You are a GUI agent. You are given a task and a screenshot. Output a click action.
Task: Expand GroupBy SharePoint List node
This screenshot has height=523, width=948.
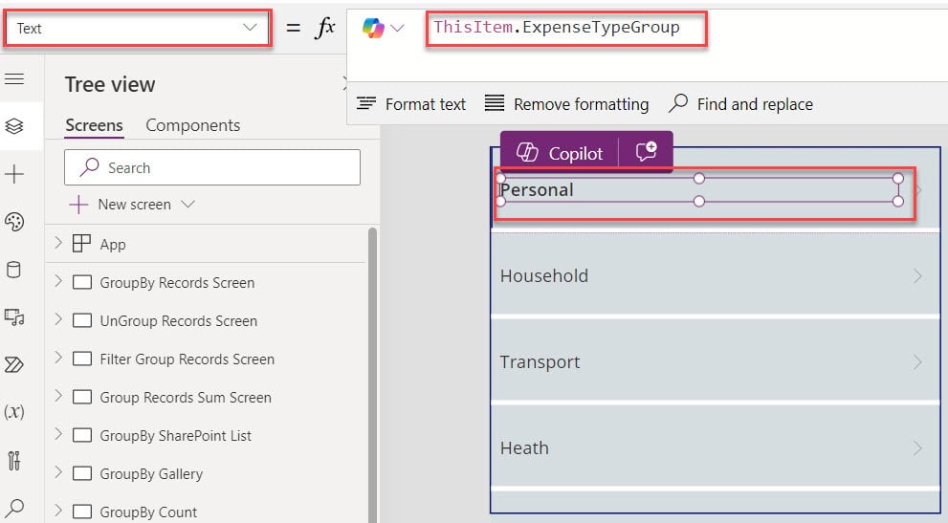coord(58,434)
